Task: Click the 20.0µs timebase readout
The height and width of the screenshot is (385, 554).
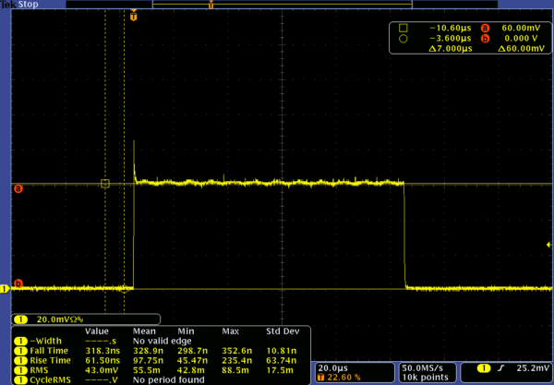Action: point(332,368)
